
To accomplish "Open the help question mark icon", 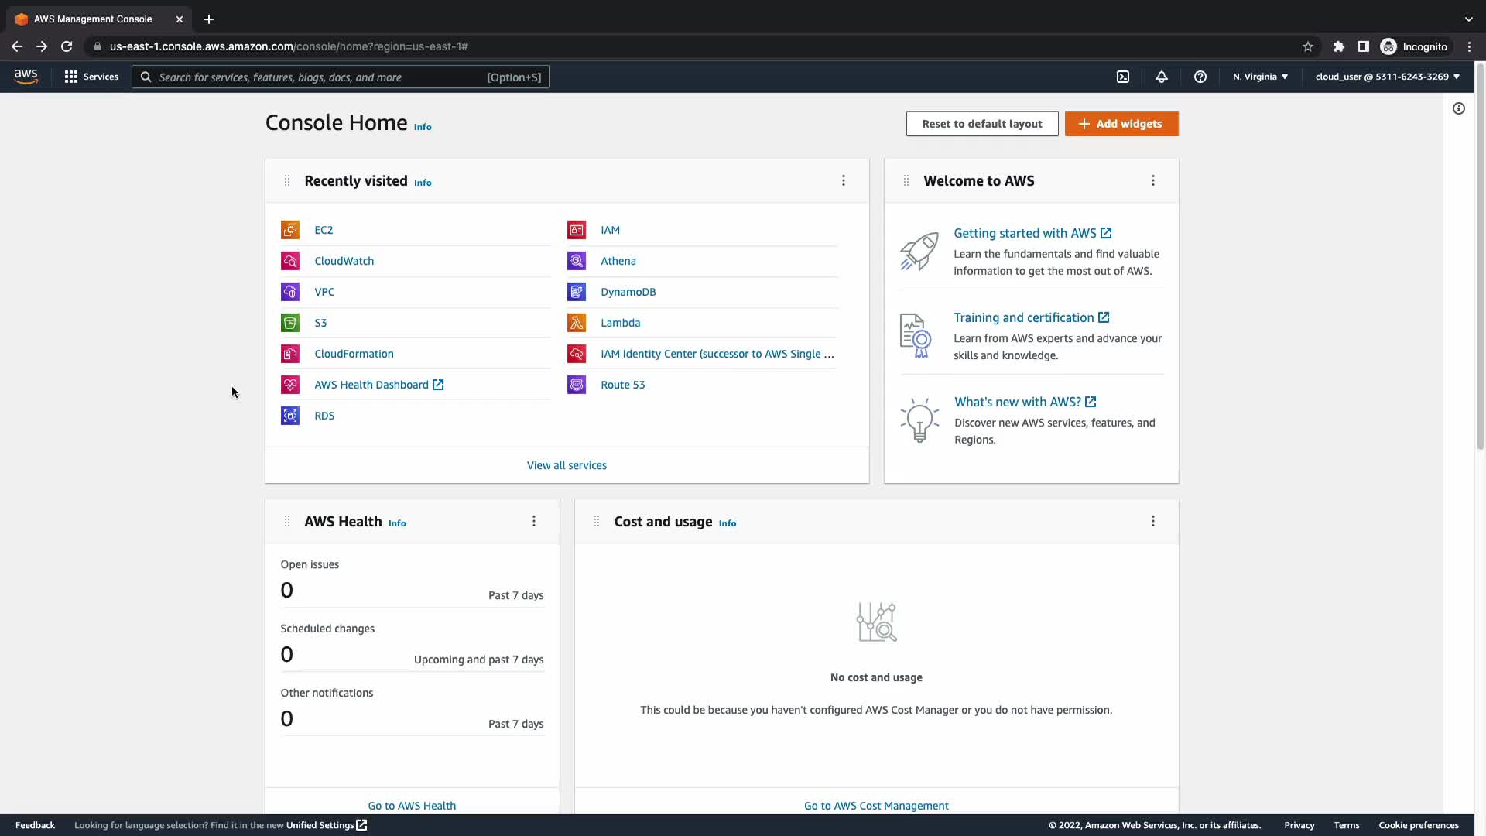I will point(1200,77).
